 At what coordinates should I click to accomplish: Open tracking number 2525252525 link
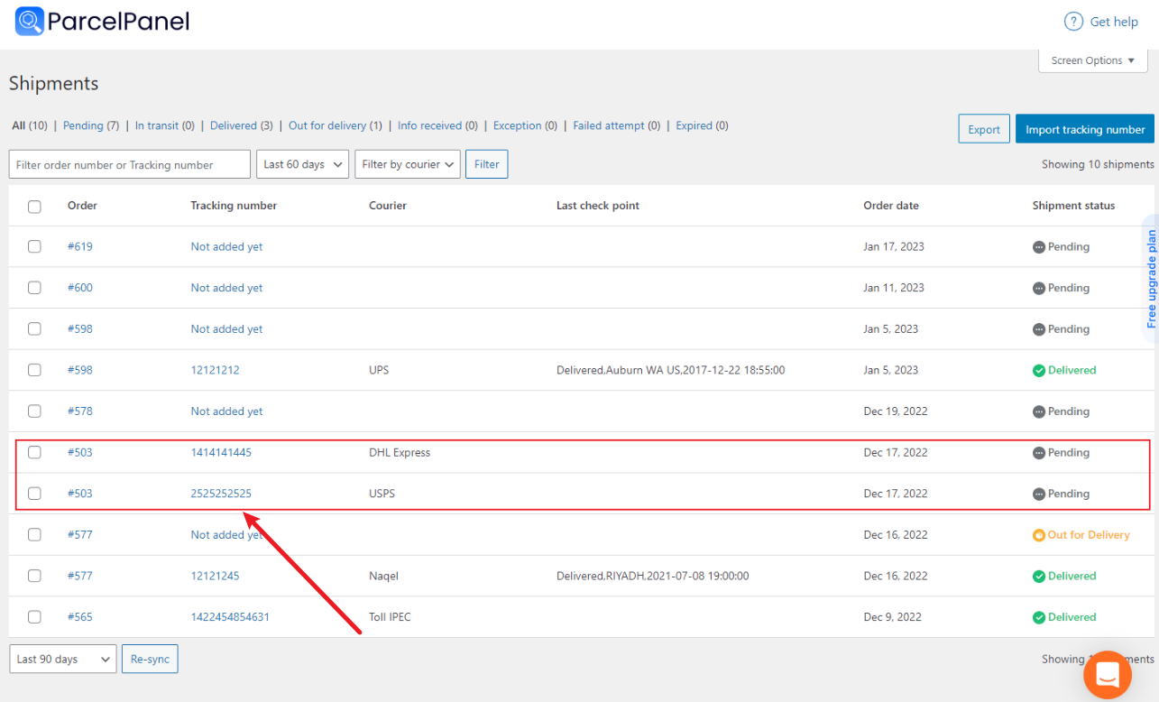(x=221, y=494)
